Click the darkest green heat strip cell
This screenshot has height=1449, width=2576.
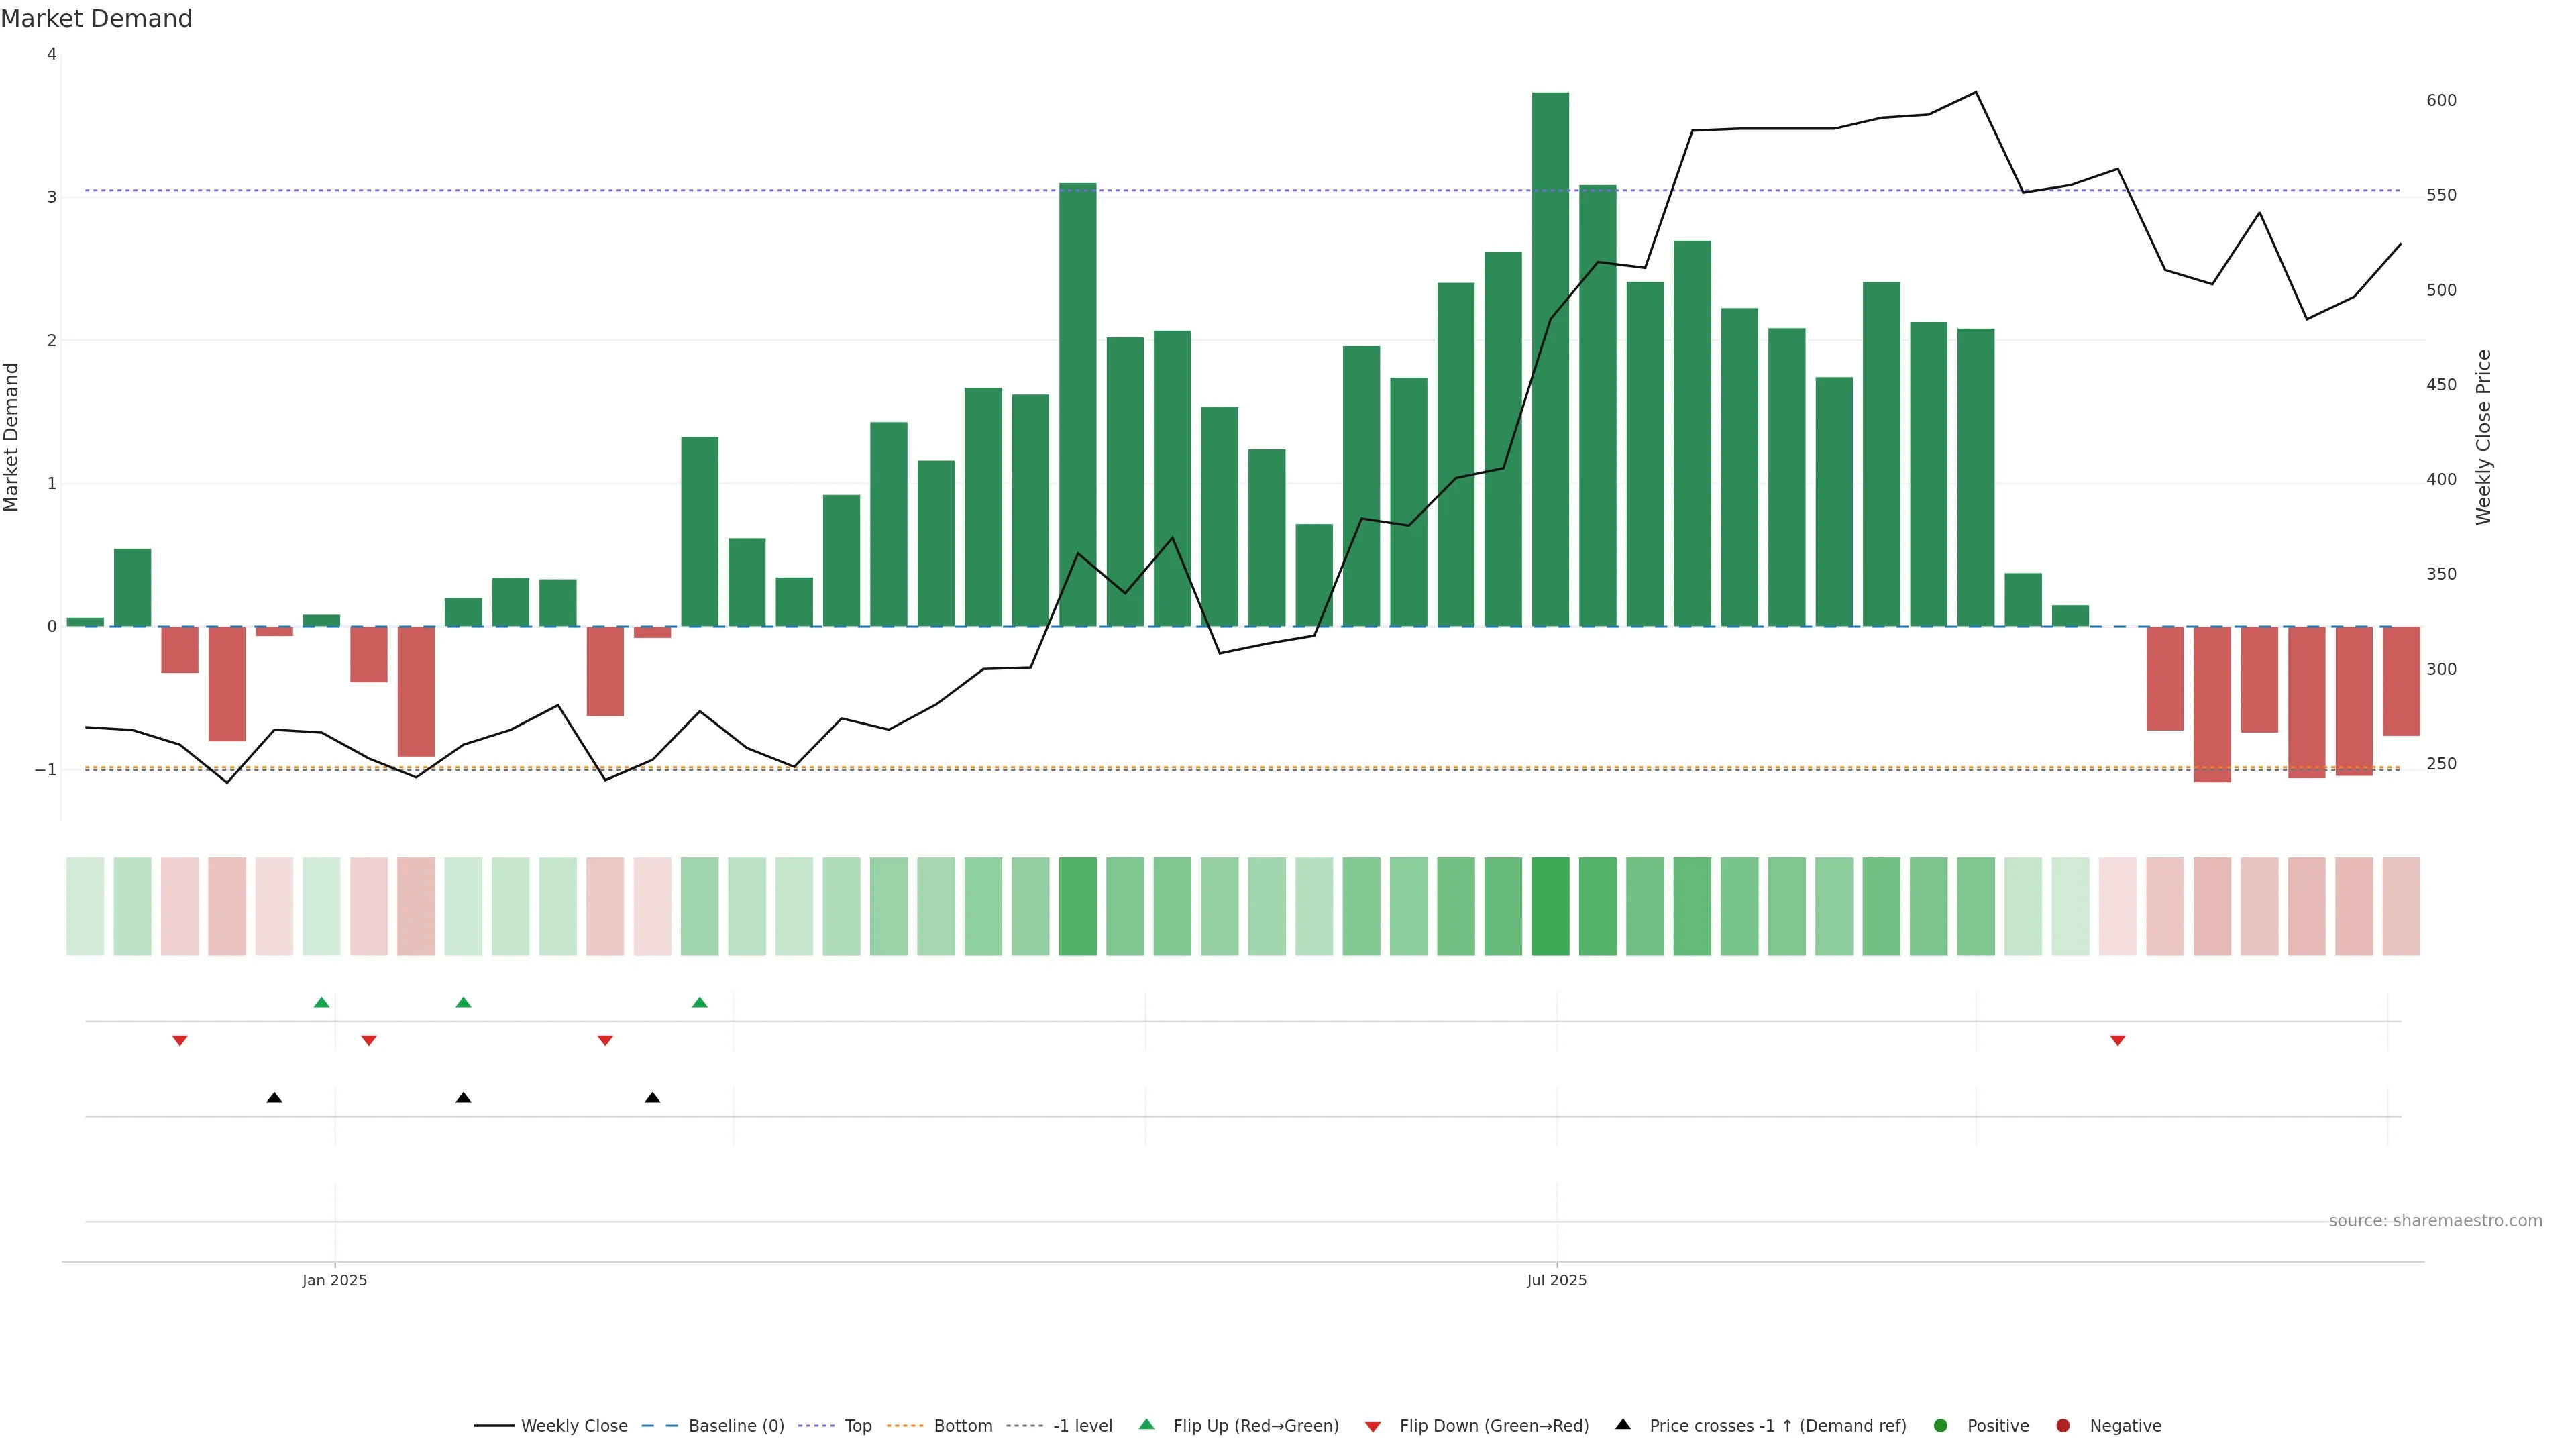(x=1550, y=906)
